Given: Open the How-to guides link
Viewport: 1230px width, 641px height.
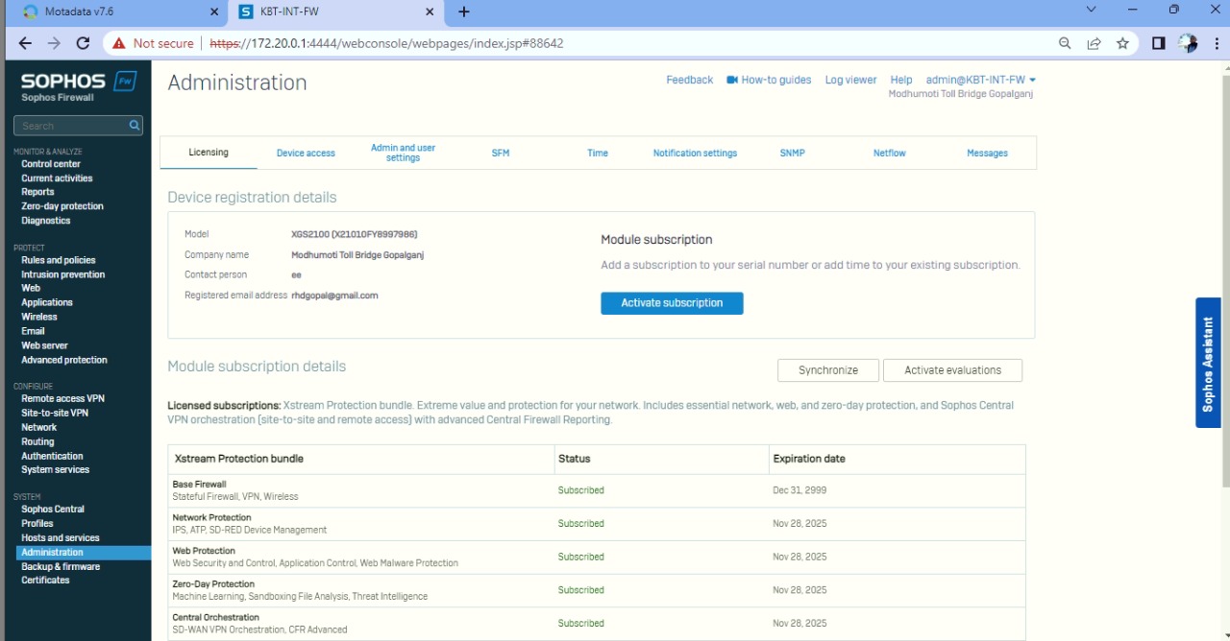Looking at the screenshot, I should point(769,80).
